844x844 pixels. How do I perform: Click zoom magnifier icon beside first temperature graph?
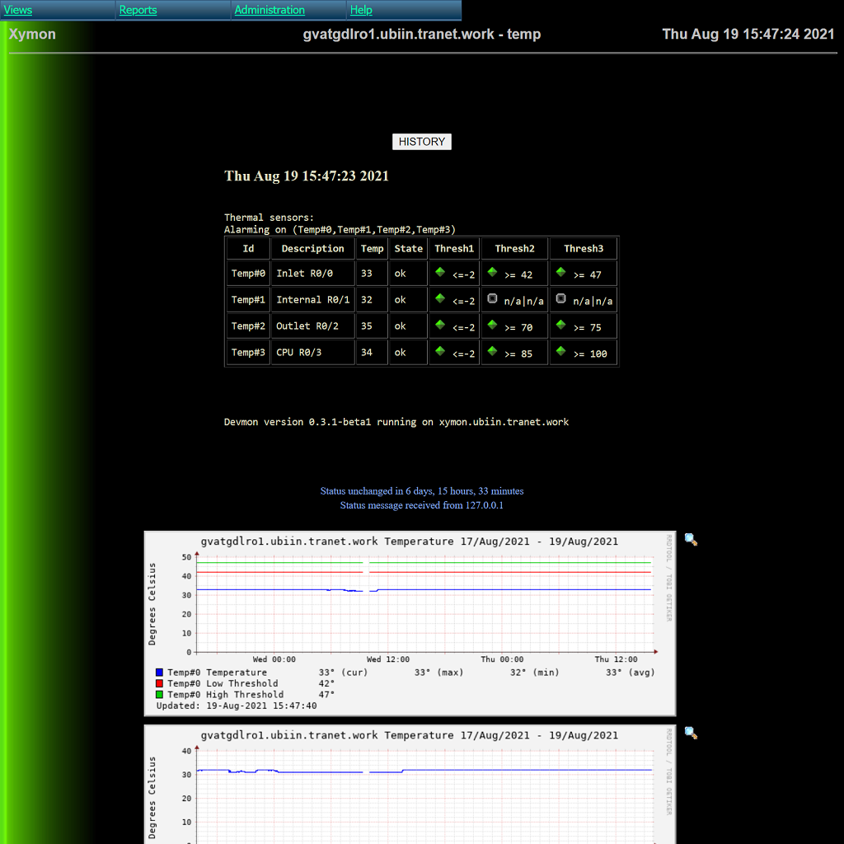[691, 540]
